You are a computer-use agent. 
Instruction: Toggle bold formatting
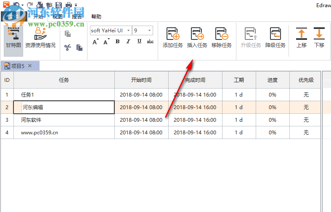(x=118, y=42)
